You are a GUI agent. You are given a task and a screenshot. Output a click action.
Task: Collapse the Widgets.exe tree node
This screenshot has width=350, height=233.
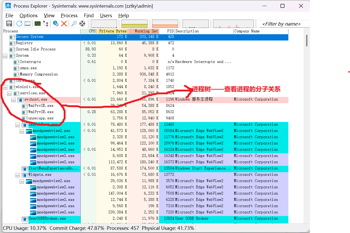click(17, 175)
